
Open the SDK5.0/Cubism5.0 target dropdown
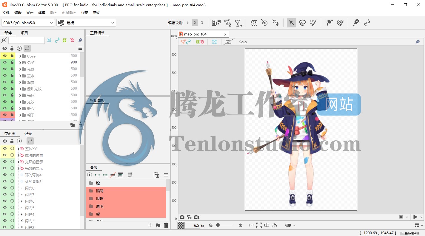[x=28, y=23]
